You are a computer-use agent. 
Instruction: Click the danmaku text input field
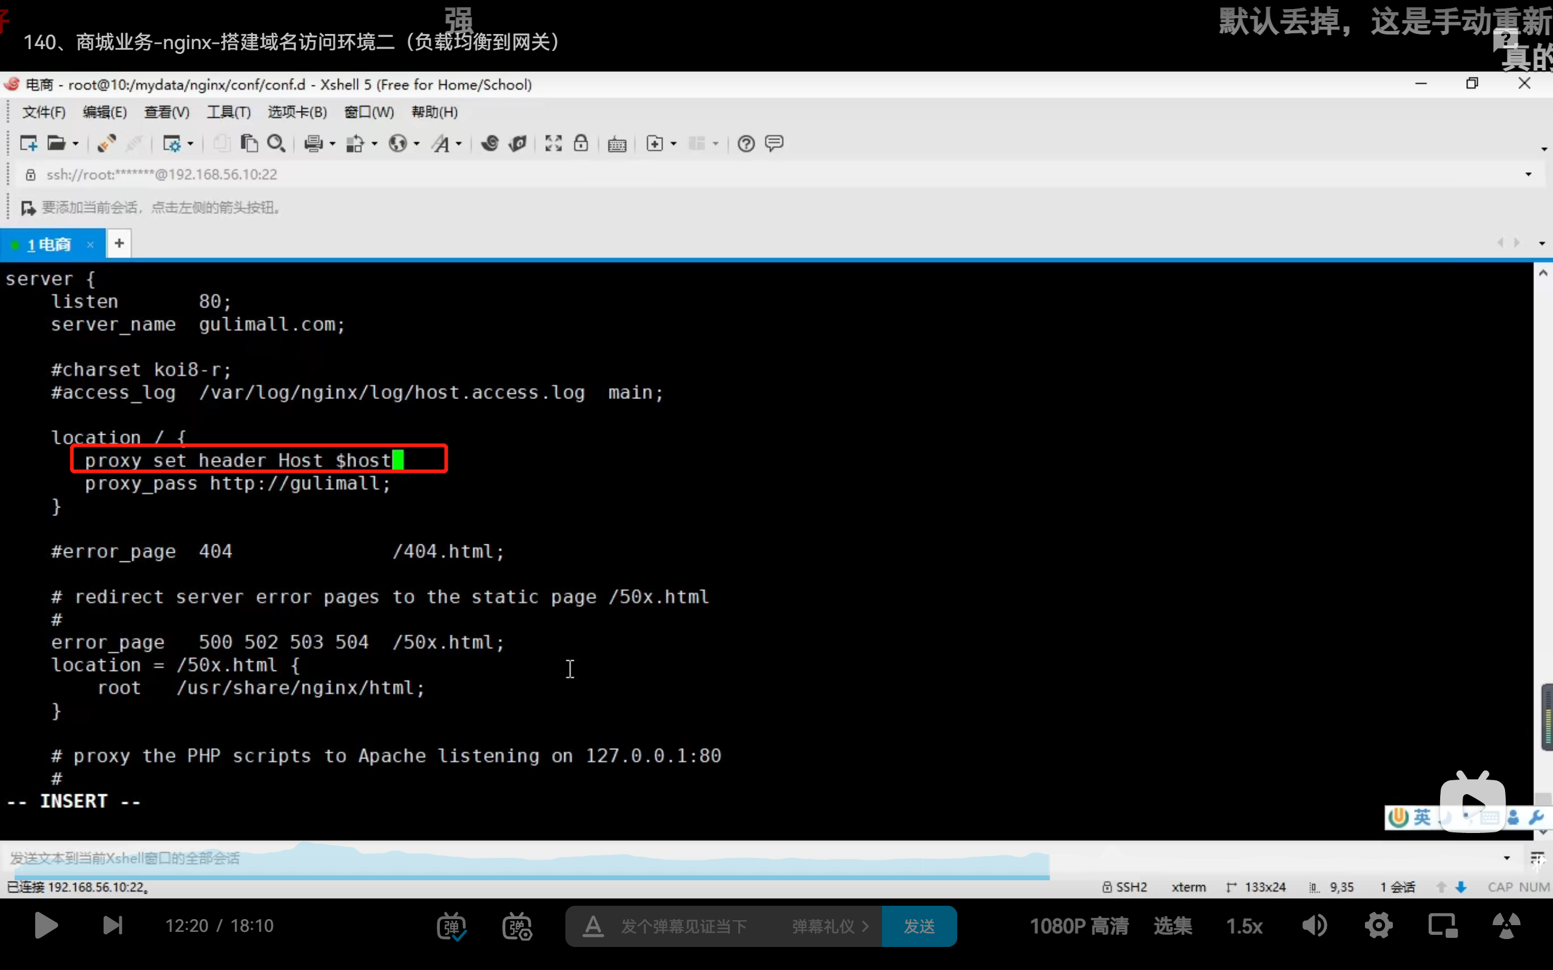click(684, 926)
